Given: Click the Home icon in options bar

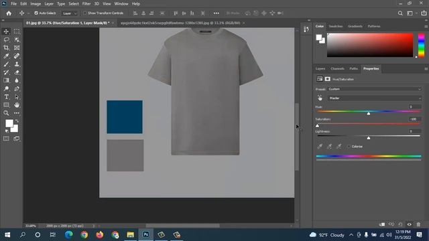Looking at the screenshot, I should 9,13.
